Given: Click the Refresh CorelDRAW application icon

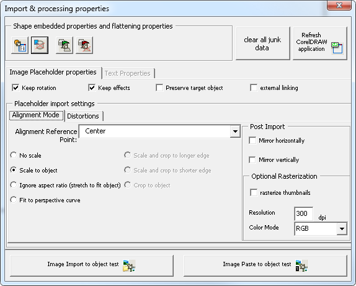Looking at the screenshot, I should pos(337,48).
